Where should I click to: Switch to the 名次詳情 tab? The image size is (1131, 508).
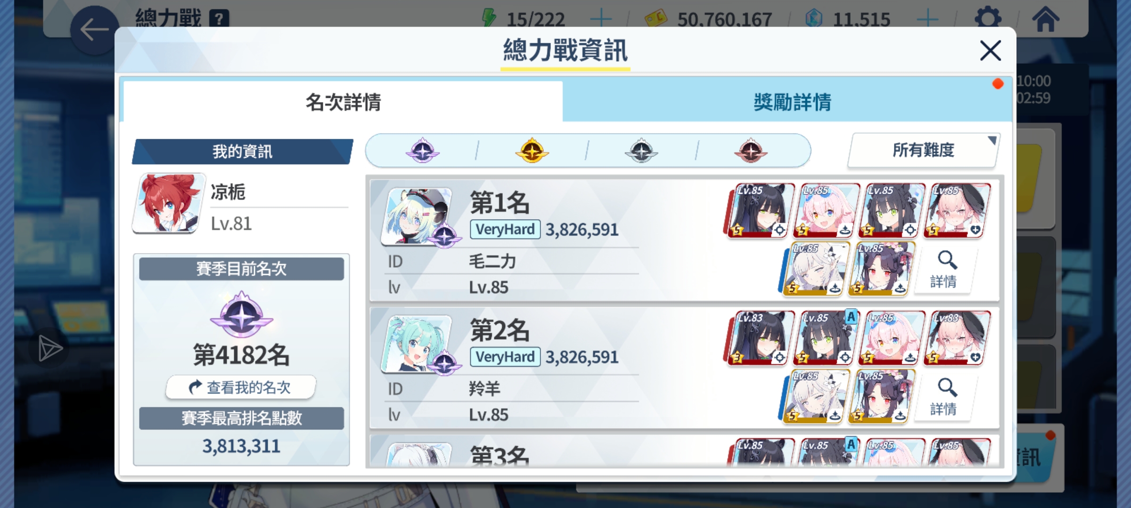point(343,102)
